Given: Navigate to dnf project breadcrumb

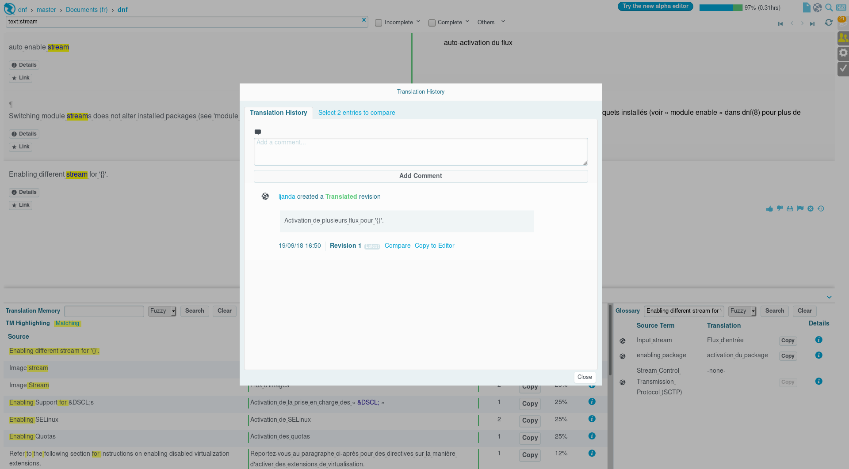Looking at the screenshot, I should pos(23,10).
